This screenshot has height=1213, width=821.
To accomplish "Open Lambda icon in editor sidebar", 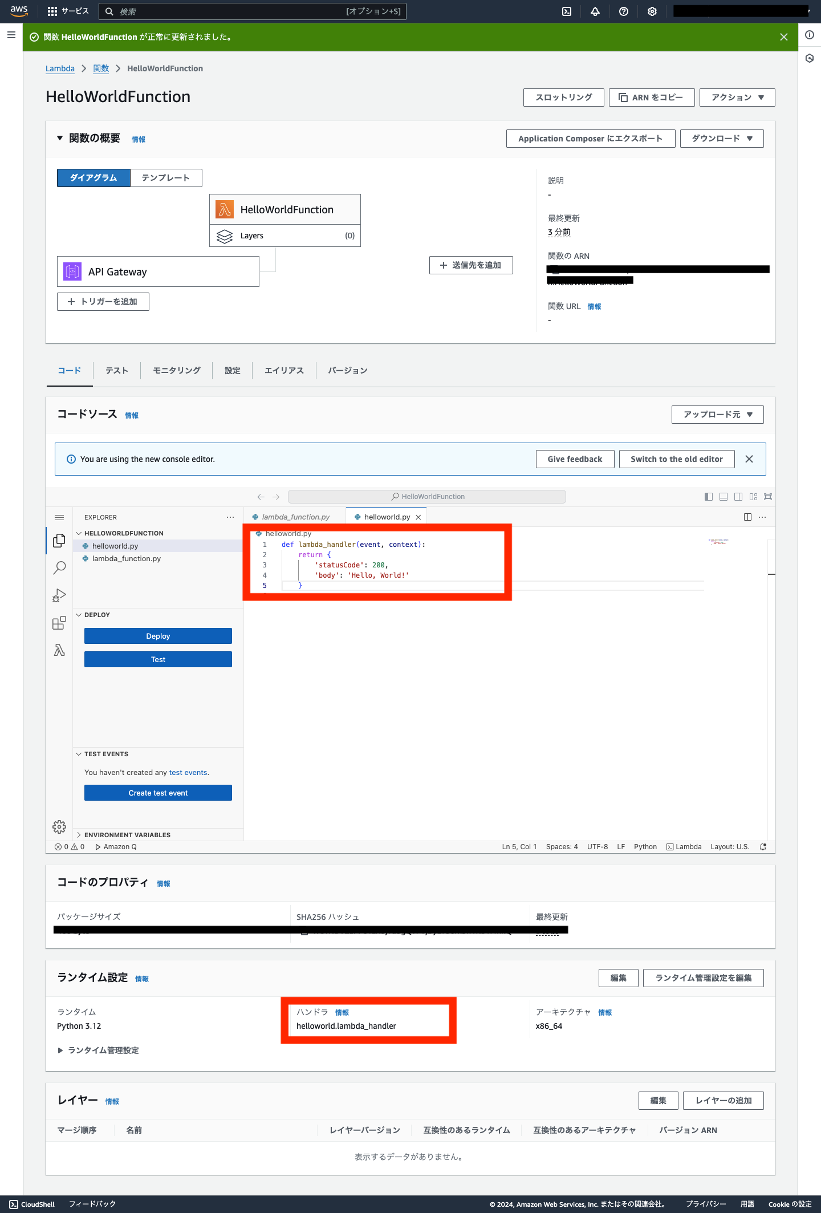I will [x=59, y=650].
